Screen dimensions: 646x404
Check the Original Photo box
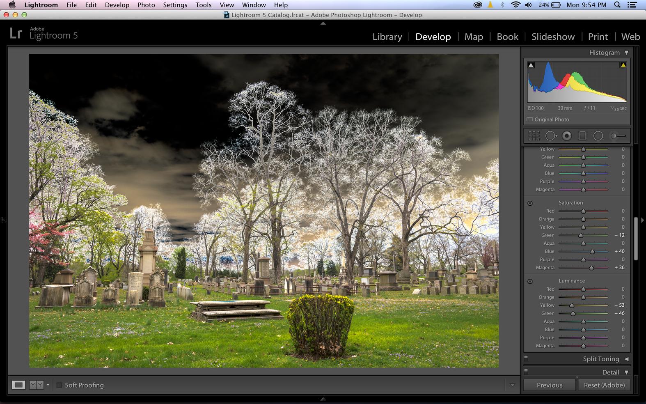pos(530,119)
